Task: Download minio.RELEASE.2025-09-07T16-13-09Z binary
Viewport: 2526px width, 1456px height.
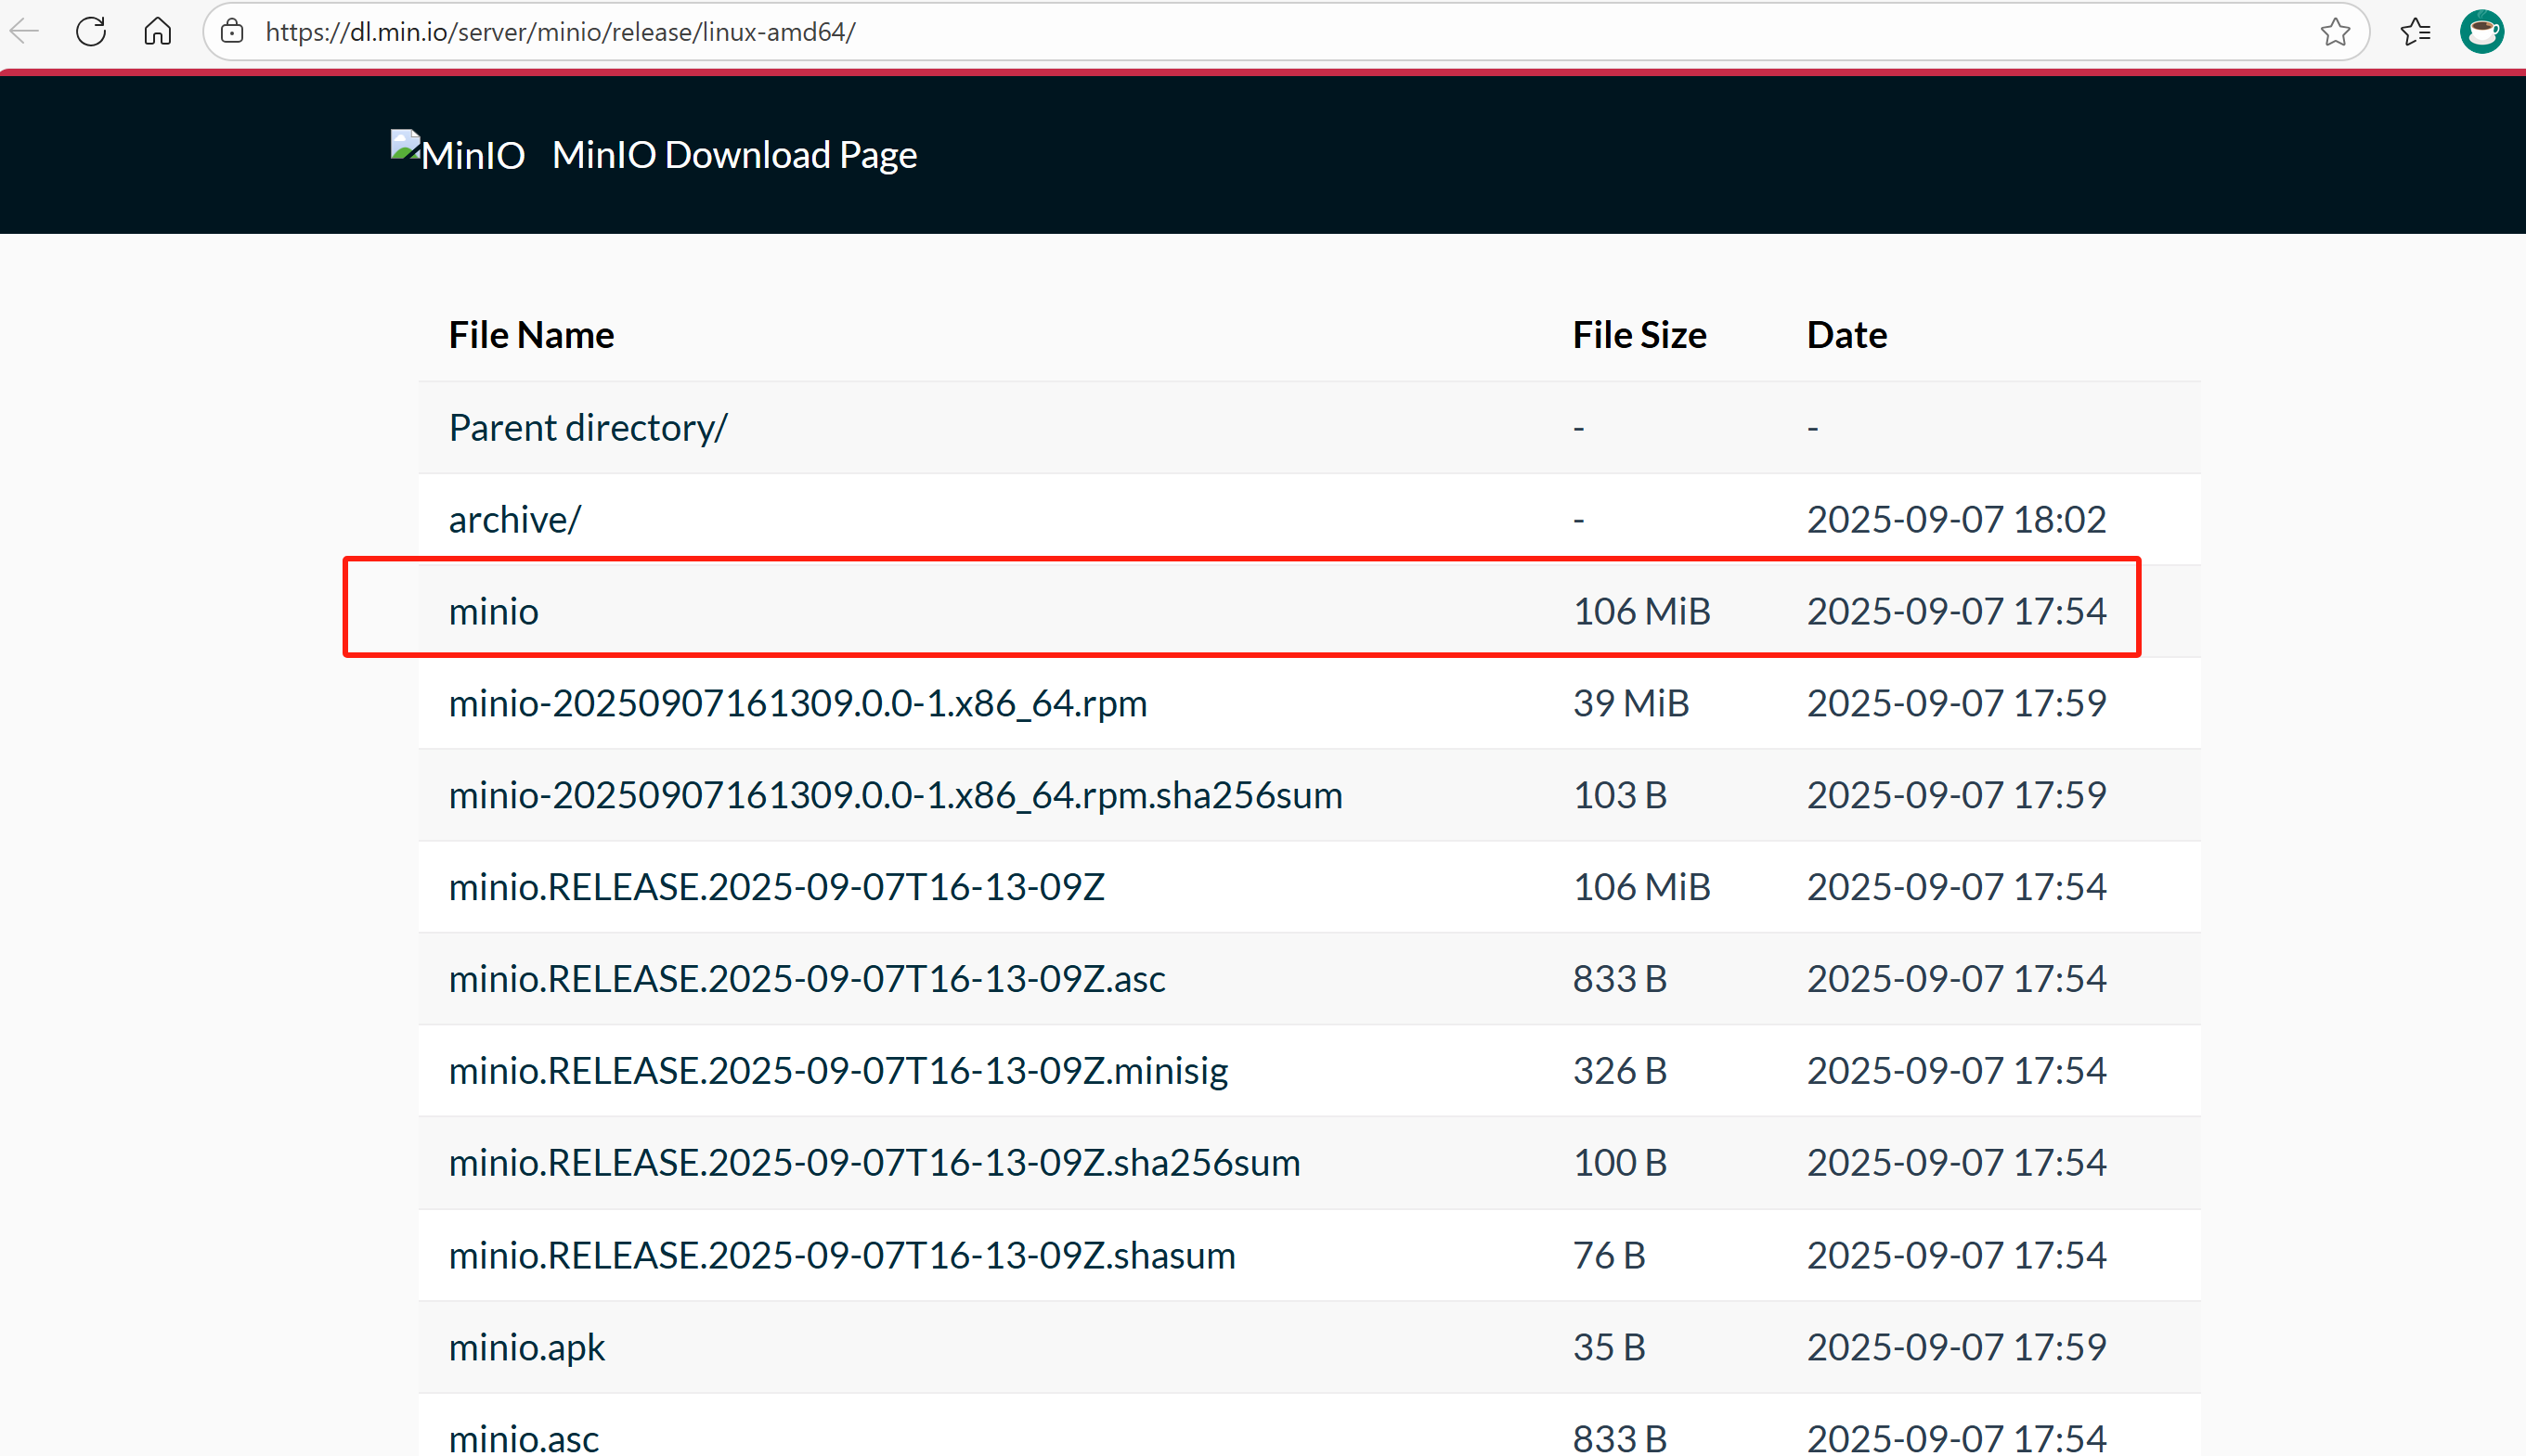Action: click(776, 887)
